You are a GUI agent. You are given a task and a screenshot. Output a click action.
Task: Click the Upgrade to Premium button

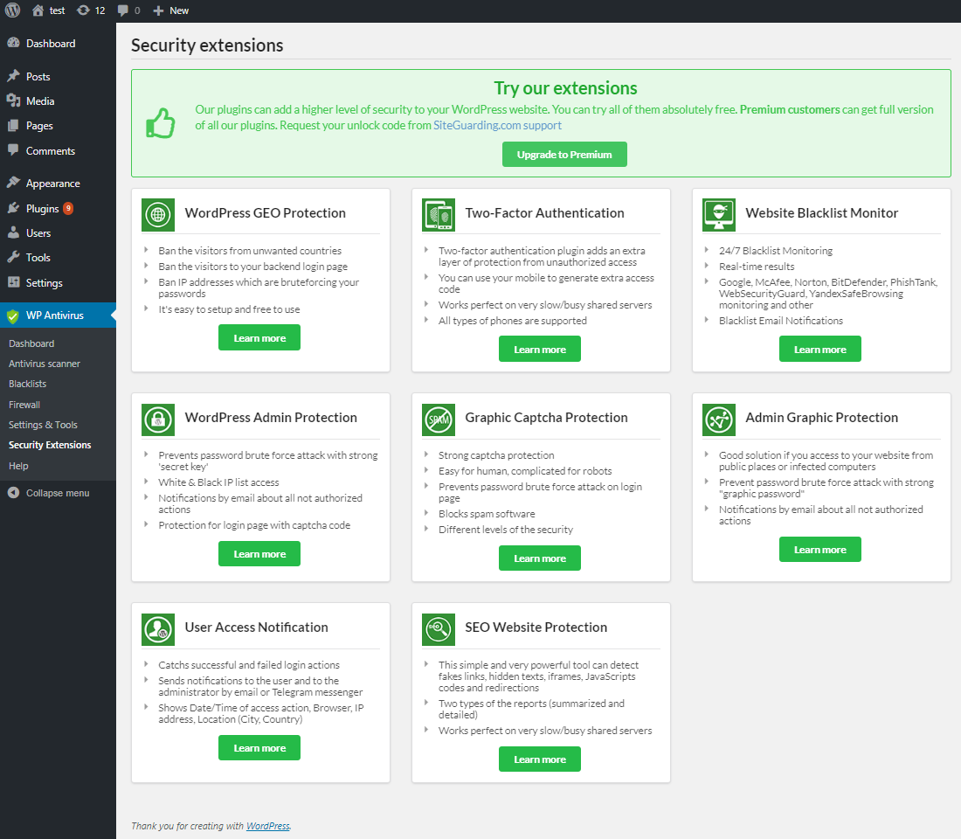coord(564,155)
